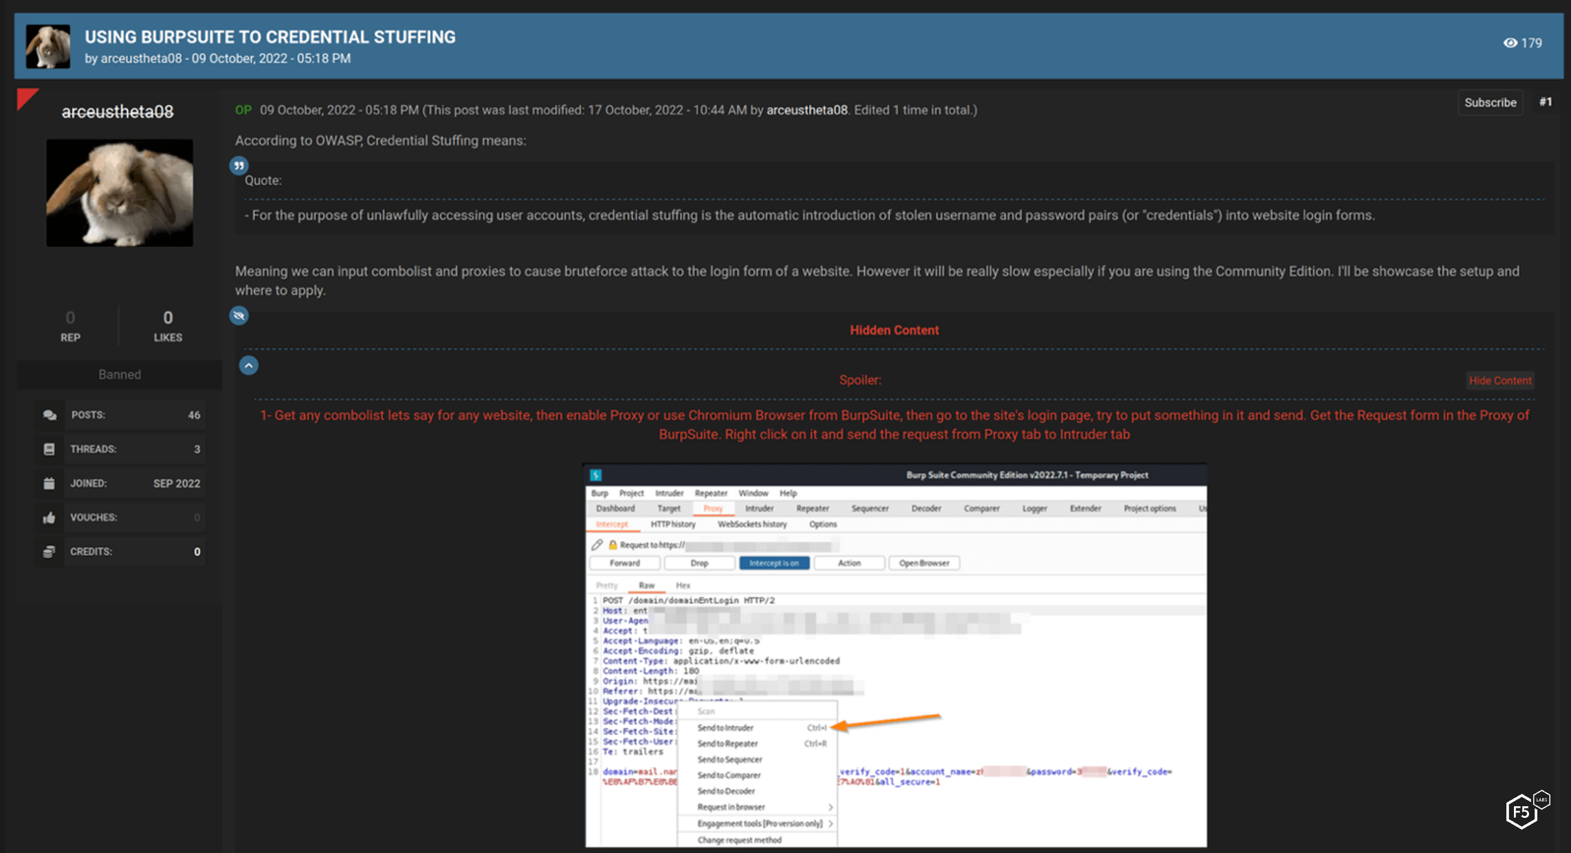
Task: Click the vouches thumbs-up icon
Action: pos(50,518)
